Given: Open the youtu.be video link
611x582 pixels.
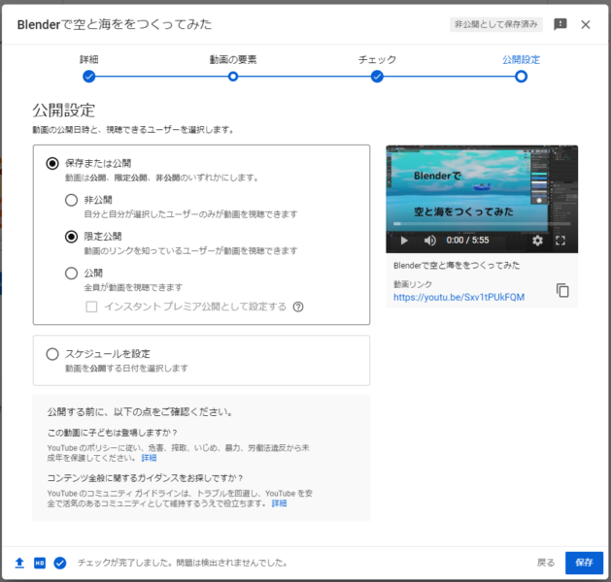Looking at the screenshot, I should coord(458,297).
